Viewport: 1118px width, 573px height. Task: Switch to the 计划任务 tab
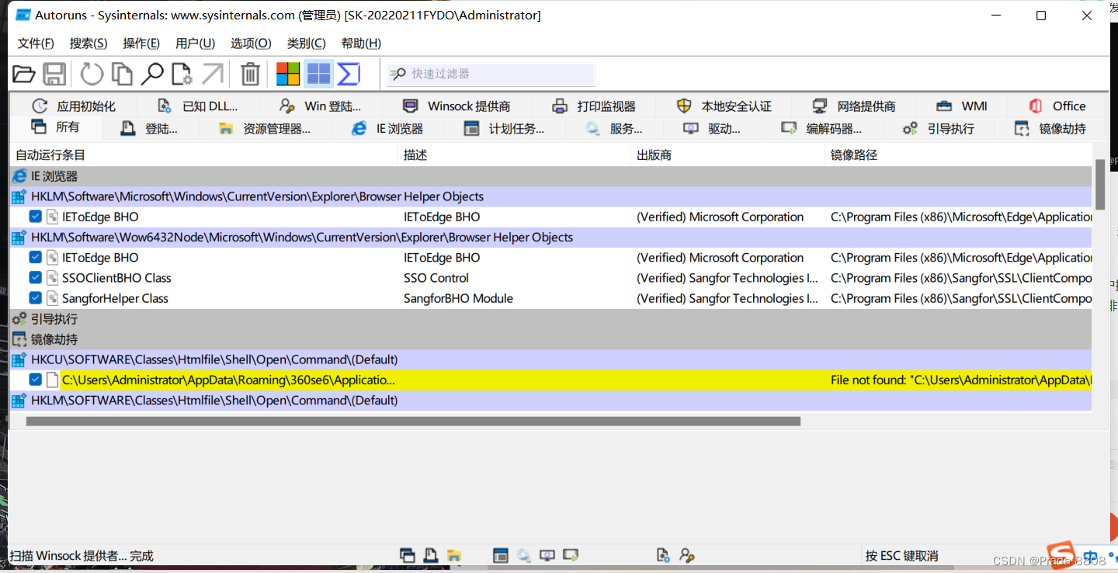point(505,129)
